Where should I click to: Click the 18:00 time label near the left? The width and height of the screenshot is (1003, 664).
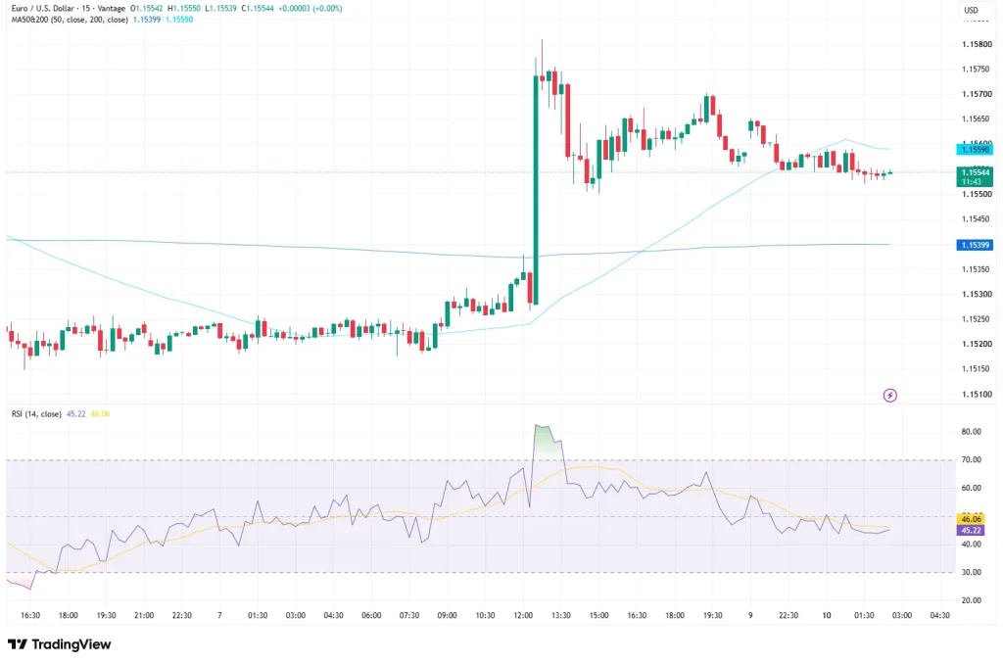tap(69, 615)
